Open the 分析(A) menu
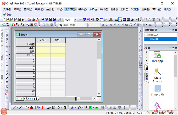178x115 pixels. (x=93, y=9)
